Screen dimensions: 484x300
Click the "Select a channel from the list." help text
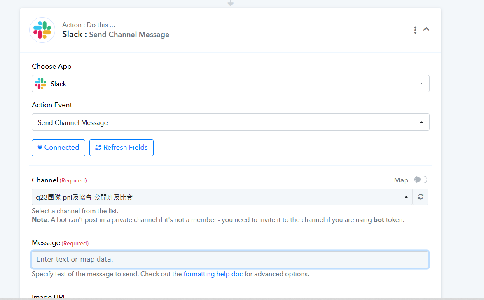pyautogui.click(x=75, y=211)
